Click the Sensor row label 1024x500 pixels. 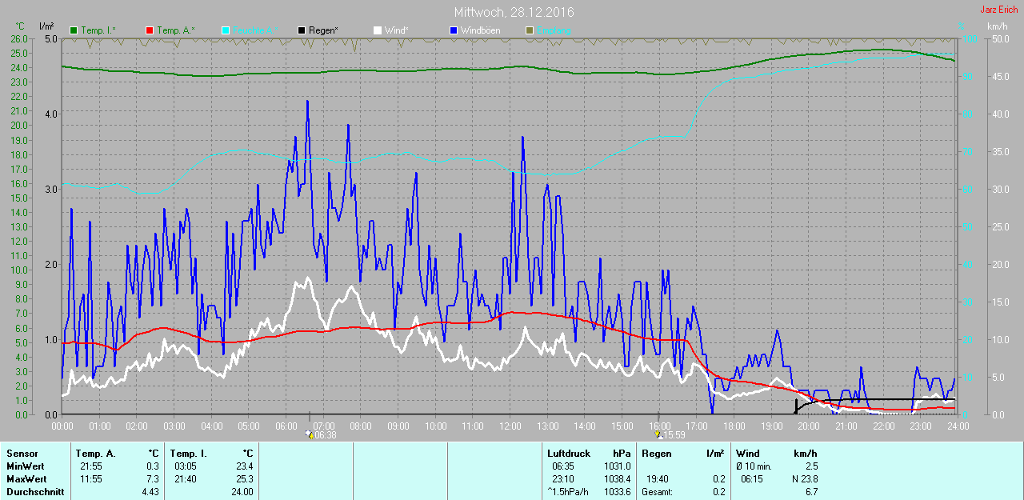pyautogui.click(x=22, y=454)
